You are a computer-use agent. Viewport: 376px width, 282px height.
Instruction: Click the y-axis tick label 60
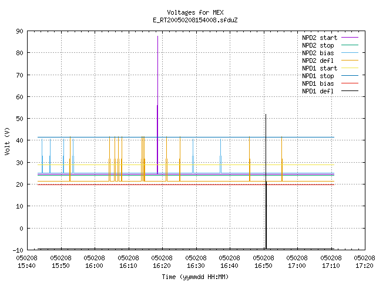(19, 97)
